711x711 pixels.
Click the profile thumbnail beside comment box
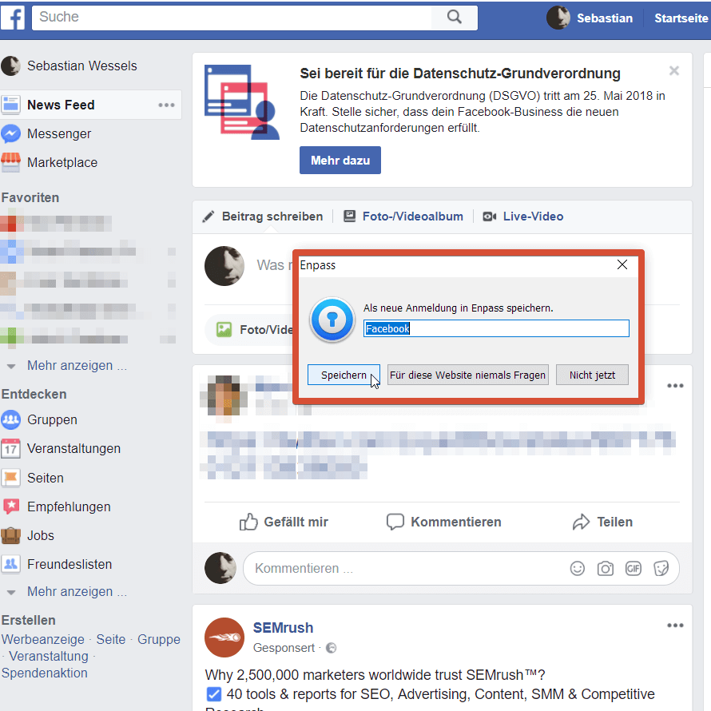click(x=220, y=568)
